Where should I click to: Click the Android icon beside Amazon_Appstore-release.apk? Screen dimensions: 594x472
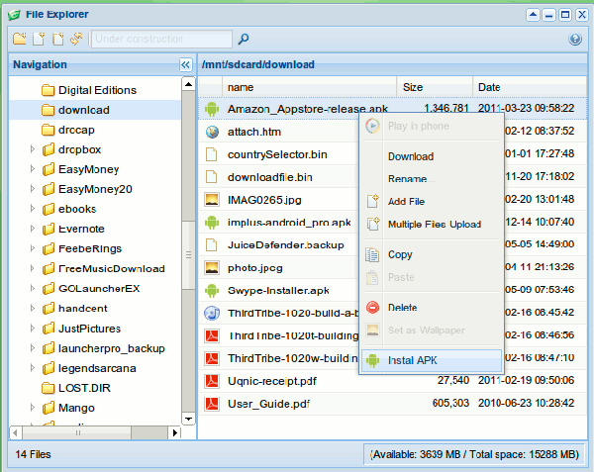tap(211, 108)
